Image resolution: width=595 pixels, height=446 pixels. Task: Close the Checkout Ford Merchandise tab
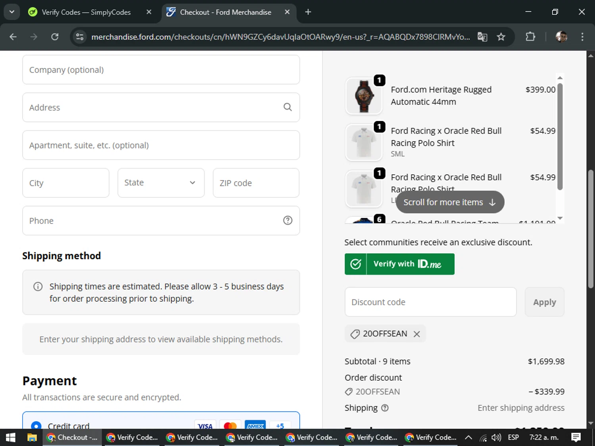pyautogui.click(x=287, y=12)
